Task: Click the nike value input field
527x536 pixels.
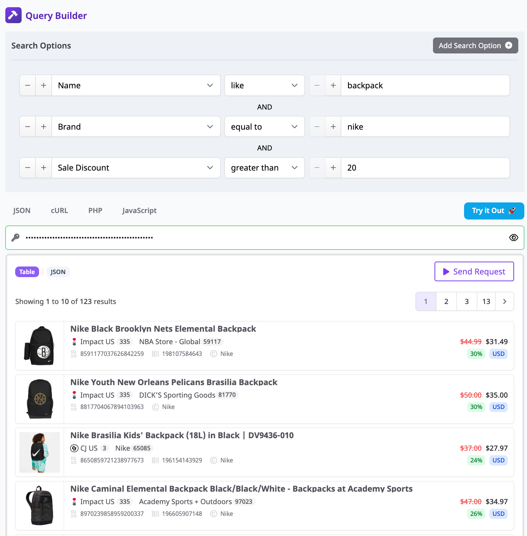Action: [x=425, y=127]
